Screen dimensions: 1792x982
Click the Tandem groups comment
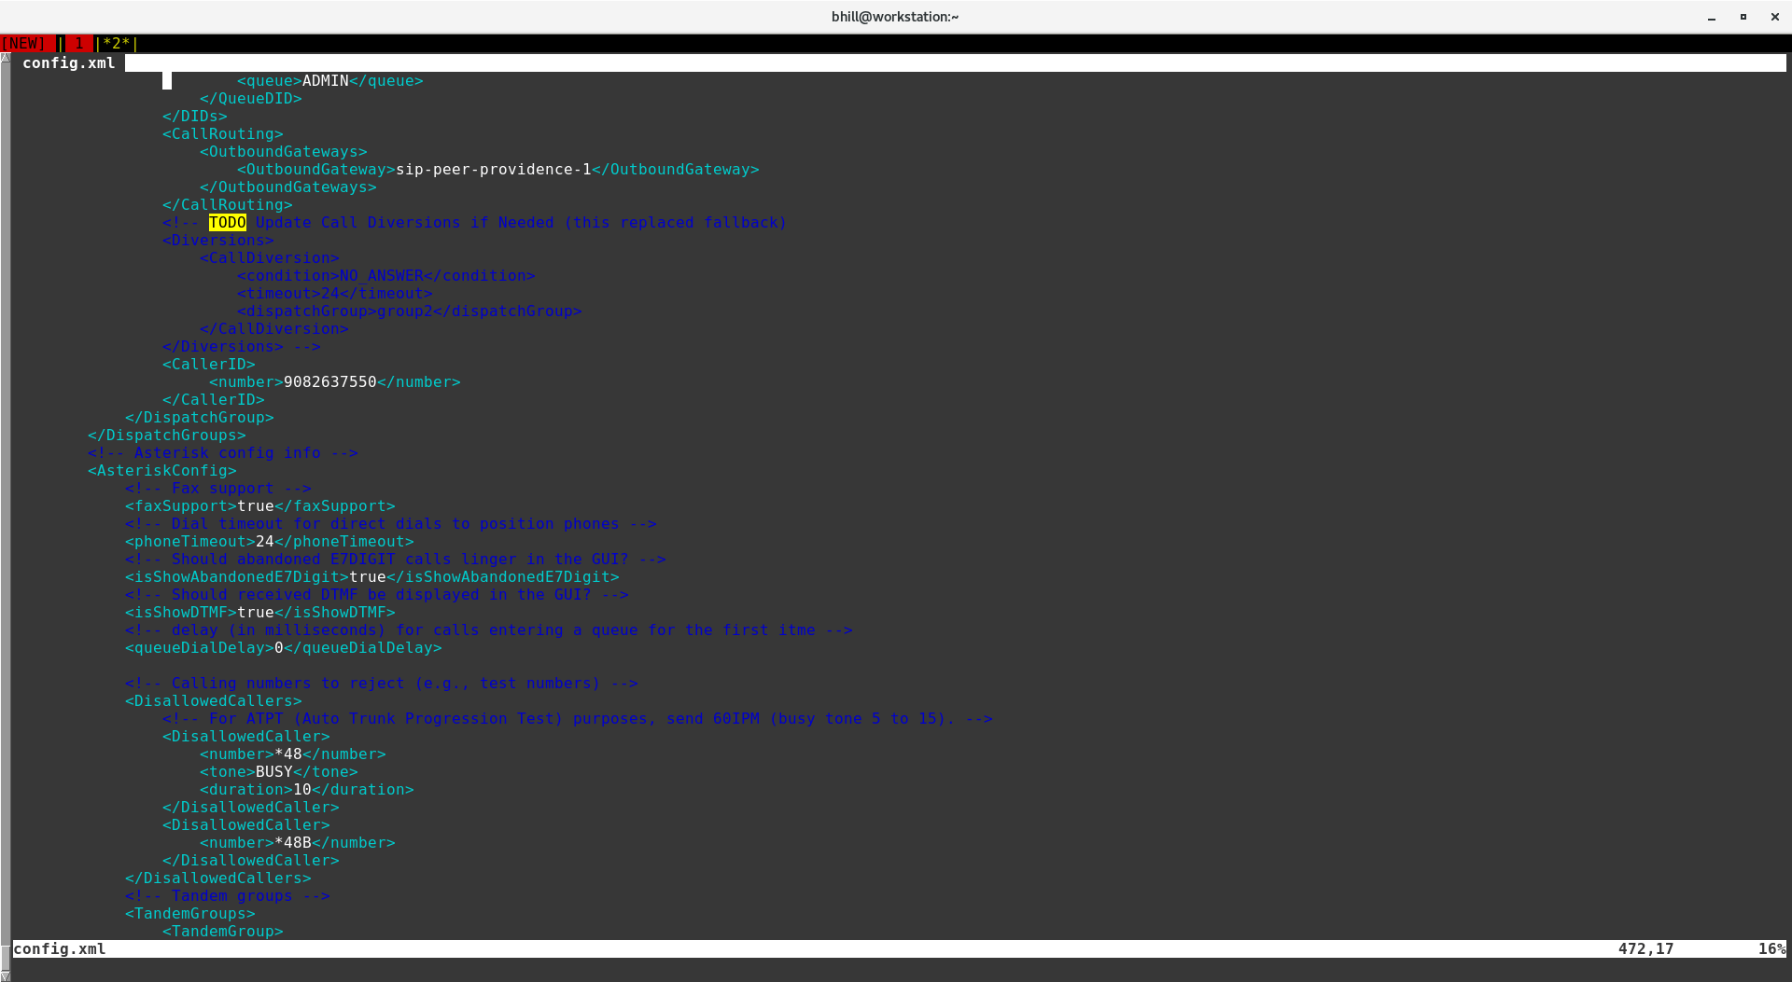pos(228,895)
